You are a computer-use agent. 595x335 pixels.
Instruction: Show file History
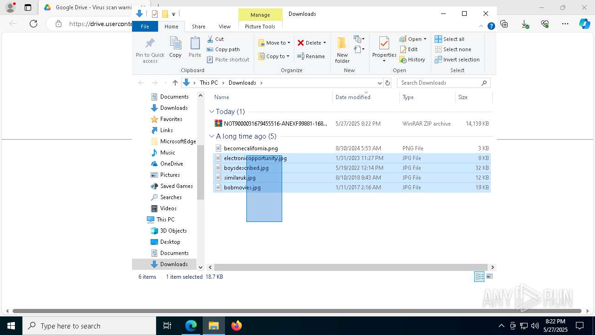[412, 60]
